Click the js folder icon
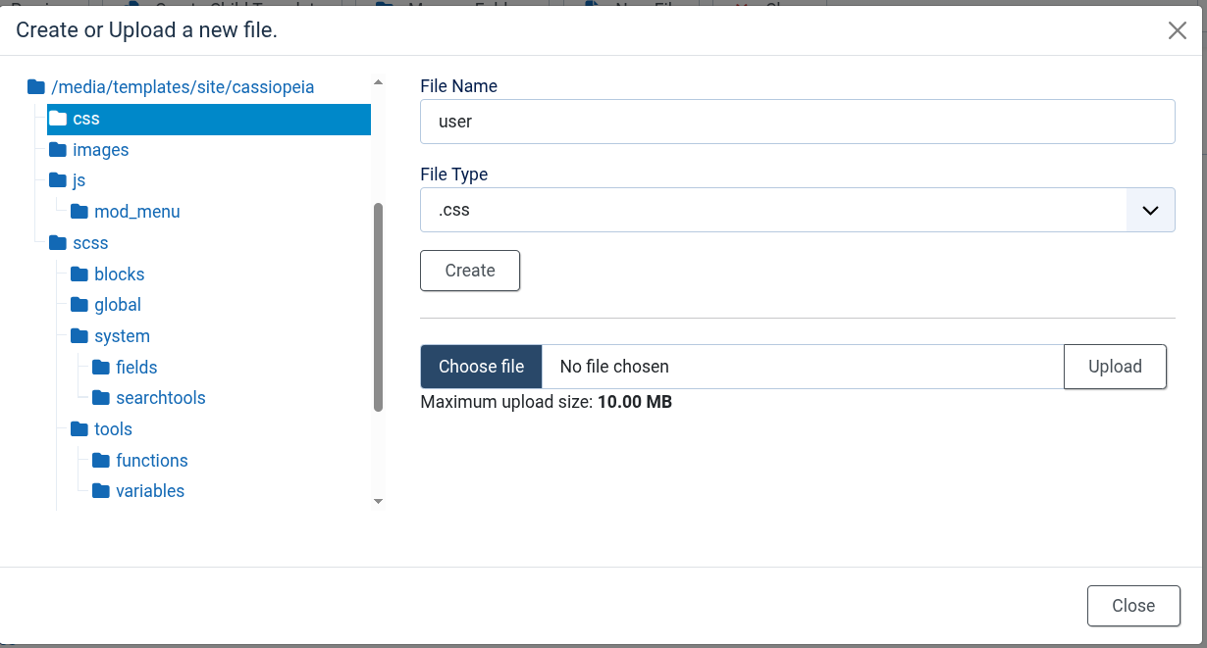This screenshot has height=648, width=1207. (58, 180)
